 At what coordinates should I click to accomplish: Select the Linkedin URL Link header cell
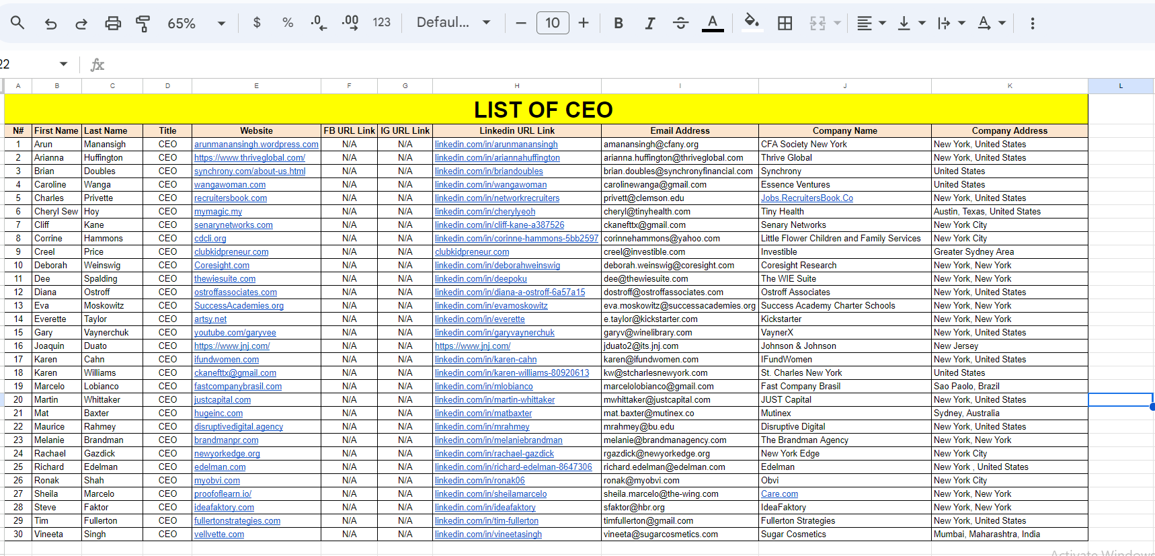(517, 131)
